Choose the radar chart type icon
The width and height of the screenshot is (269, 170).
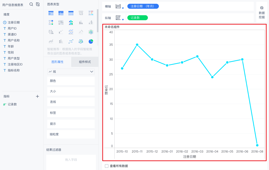tap(91, 32)
